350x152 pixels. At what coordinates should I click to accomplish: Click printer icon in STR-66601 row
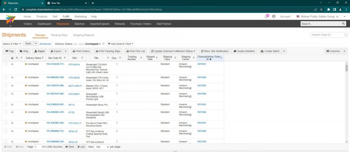point(12,94)
